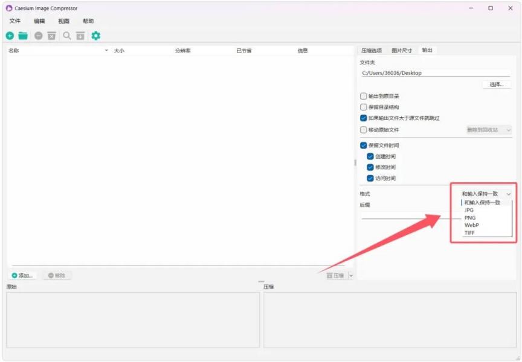The width and height of the screenshot is (522, 362).
Task: Click the arrow next to the 压缩 button
Action: [351, 276]
